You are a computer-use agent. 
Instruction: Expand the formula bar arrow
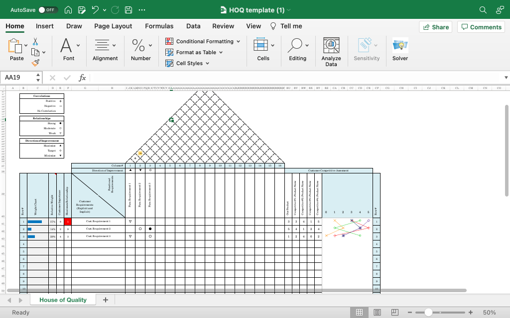(x=506, y=78)
